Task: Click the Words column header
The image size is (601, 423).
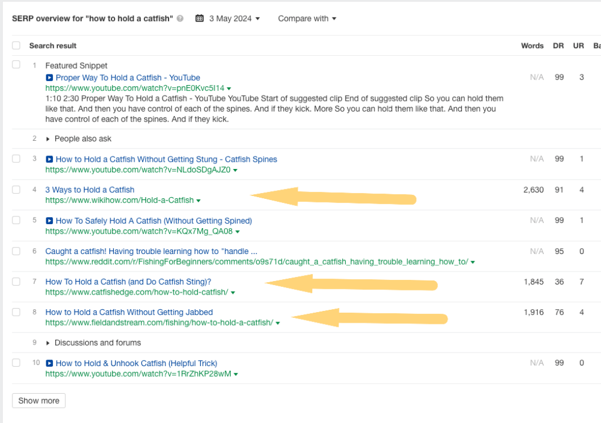Action: tap(532, 45)
